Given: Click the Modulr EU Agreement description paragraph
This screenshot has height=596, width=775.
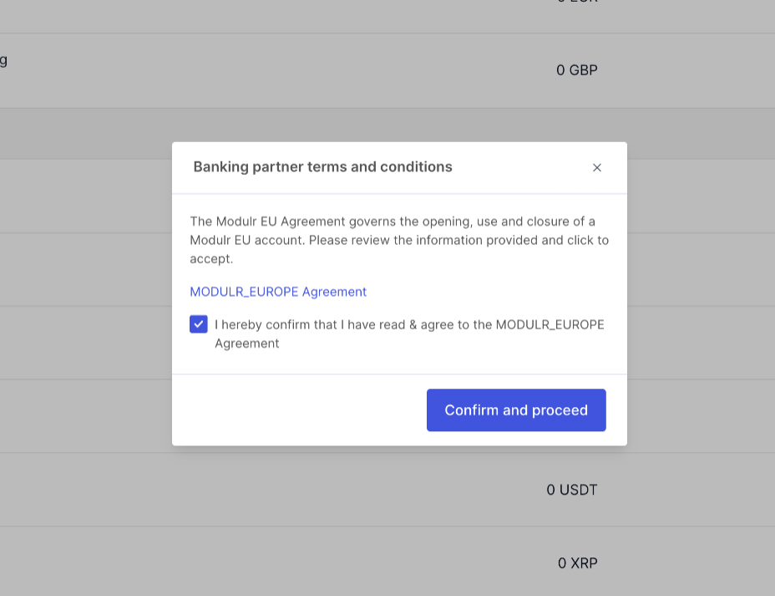Looking at the screenshot, I should click(x=399, y=240).
